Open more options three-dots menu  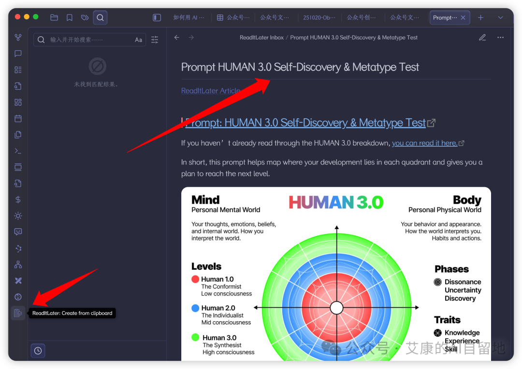point(500,38)
